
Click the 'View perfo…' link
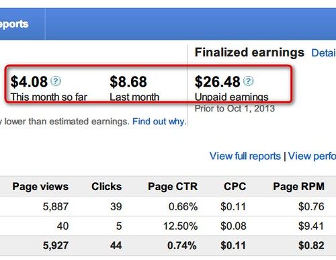[312, 156]
